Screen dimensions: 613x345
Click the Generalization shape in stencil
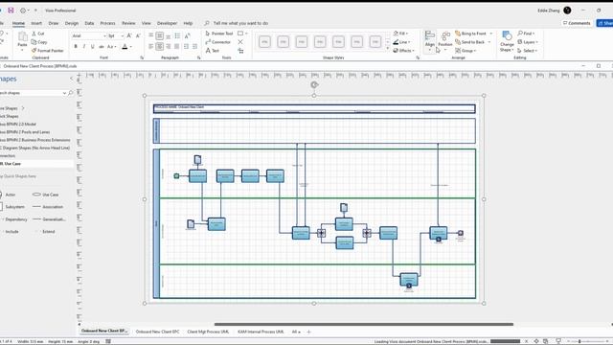[49, 219]
